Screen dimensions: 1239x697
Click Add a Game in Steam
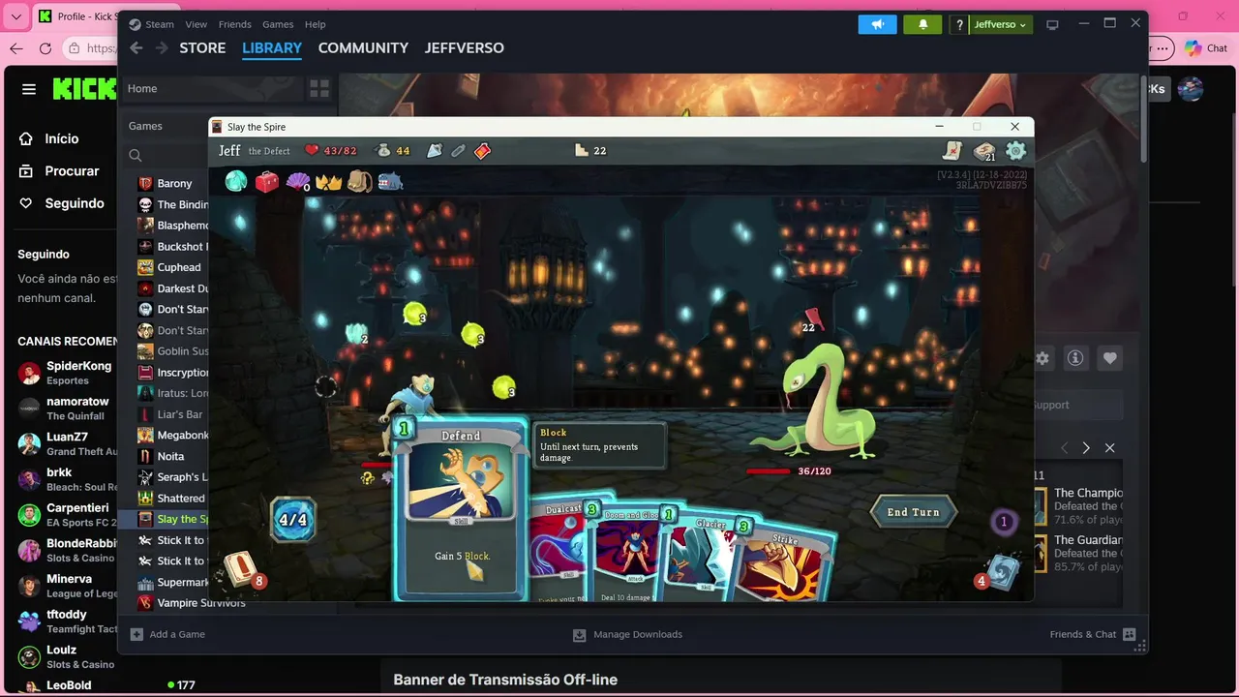point(167,634)
